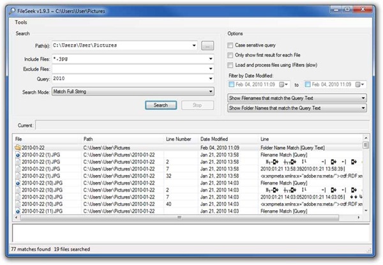This screenshot has height=265, width=383.
Task: Click image icon of first 2010-01-22 (1).JPG Filename Match row
Action: [x=18, y=155]
